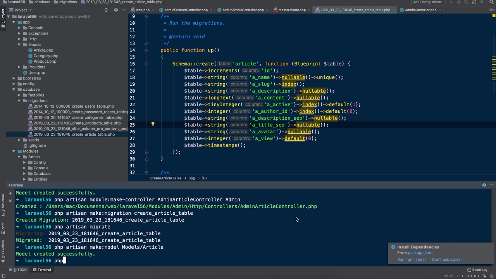Screen dimensions: 496x279
Task: Open Article.php in the project tree
Action: click(43, 50)
